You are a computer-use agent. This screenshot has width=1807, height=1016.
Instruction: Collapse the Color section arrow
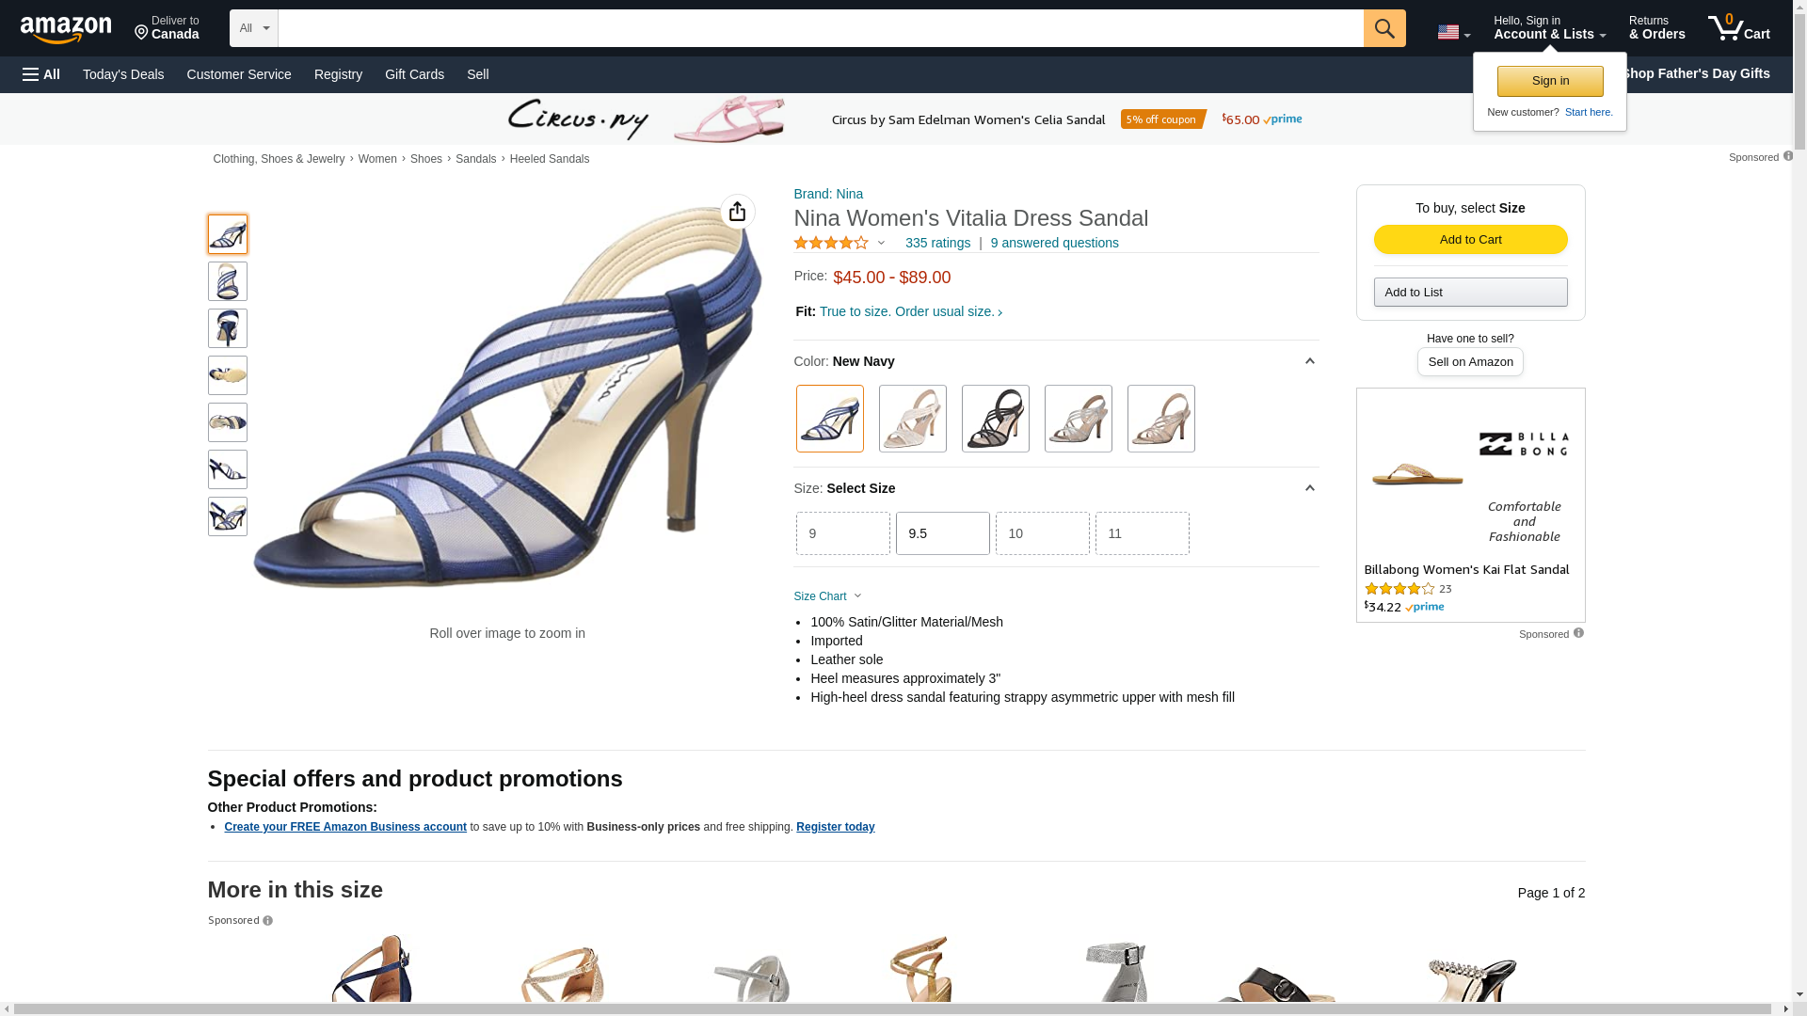pyautogui.click(x=1309, y=361)
